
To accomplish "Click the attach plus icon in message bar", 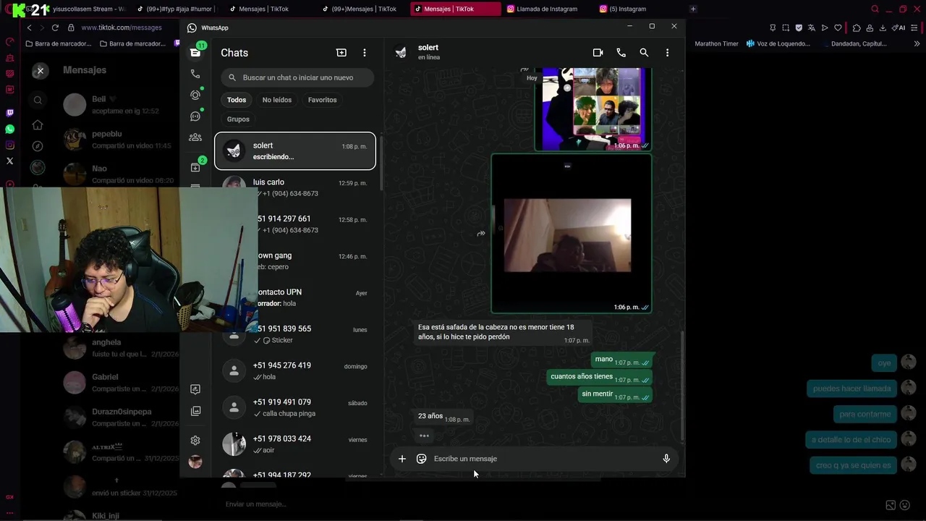I will (x=402, y=459).
